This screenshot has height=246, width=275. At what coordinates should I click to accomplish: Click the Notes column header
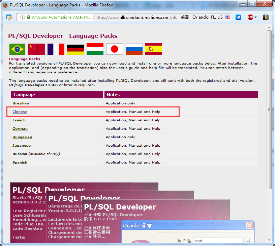(x=181, y=95)
